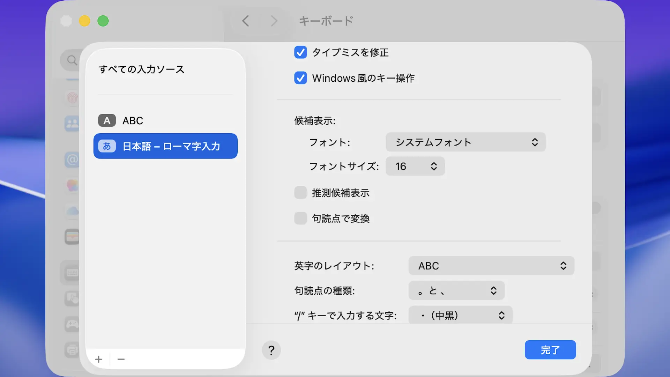Select ABC in the input source list

coord(133,120)
